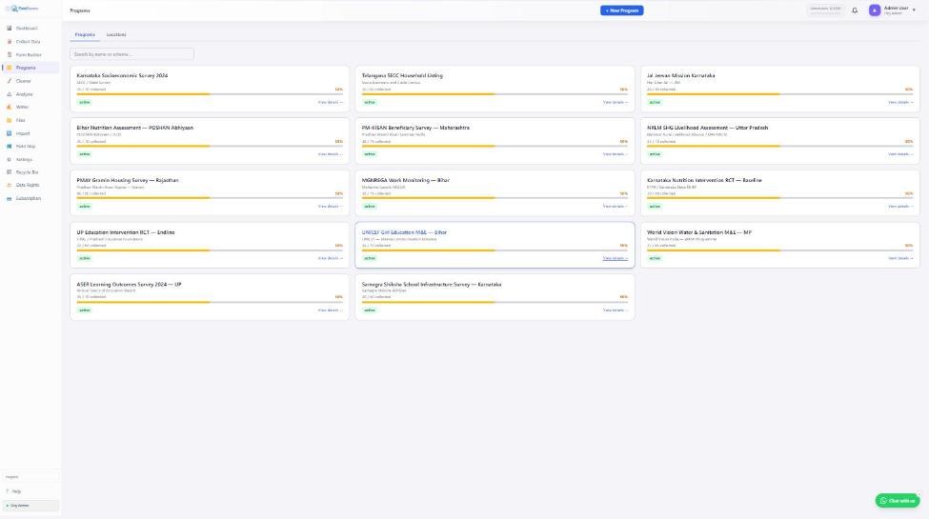Open Karnataka Nutrition Intervention RCT Baseline title
This screenshot has height=519, width=929.
click(704, 180)
